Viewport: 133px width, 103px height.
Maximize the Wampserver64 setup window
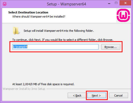[x=116, y=3]
